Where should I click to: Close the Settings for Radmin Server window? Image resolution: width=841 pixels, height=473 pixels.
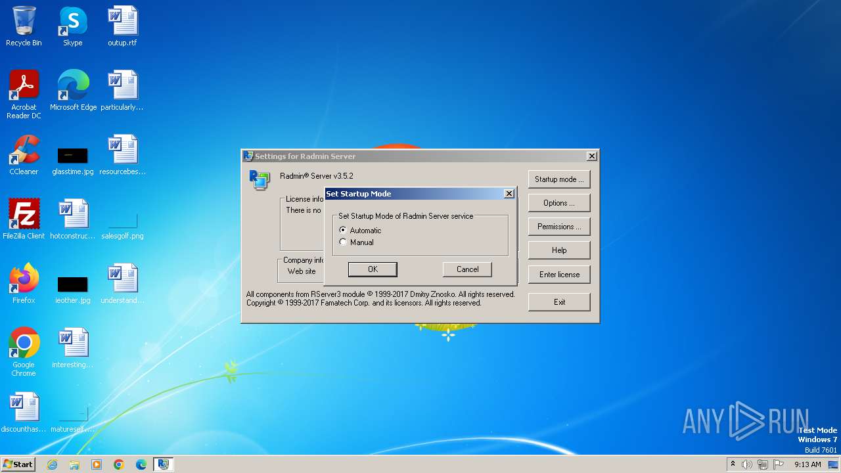point(592,156)
